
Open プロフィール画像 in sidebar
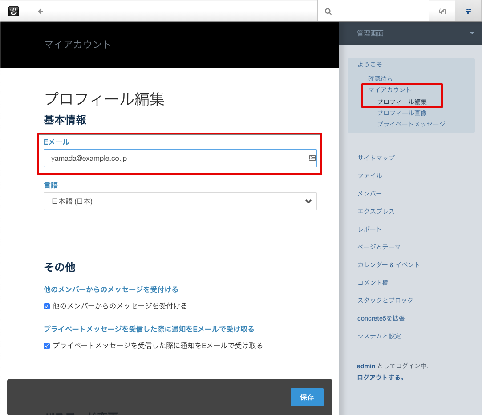tap(402, 113)
